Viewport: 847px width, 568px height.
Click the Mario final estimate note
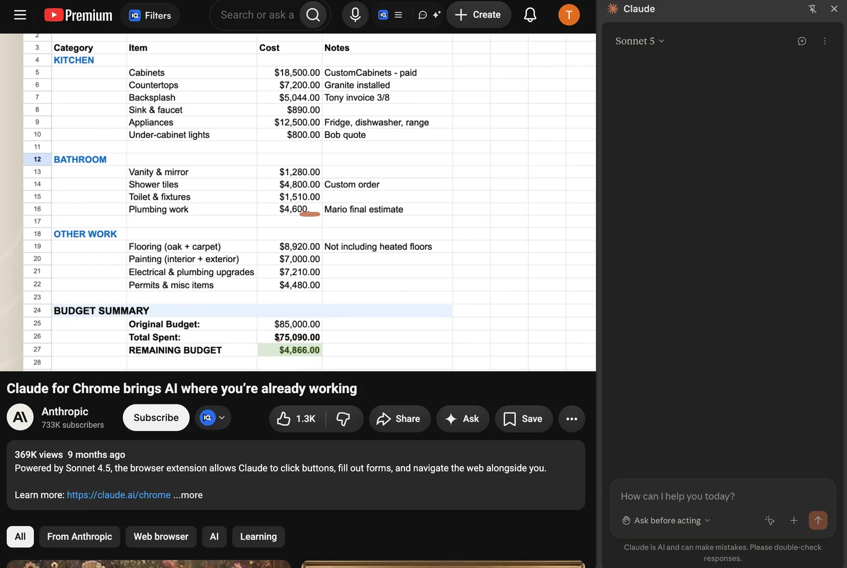point(364,209)
